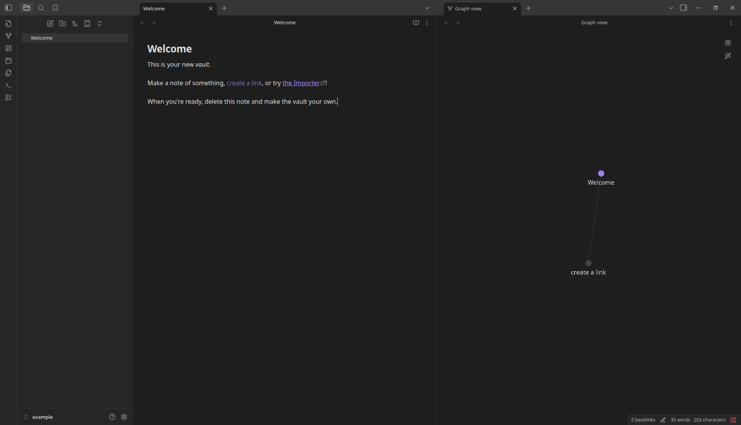Switch note to reading view
Image resolution: width=741 pixels, height=425 pixels.
[416, 23]
